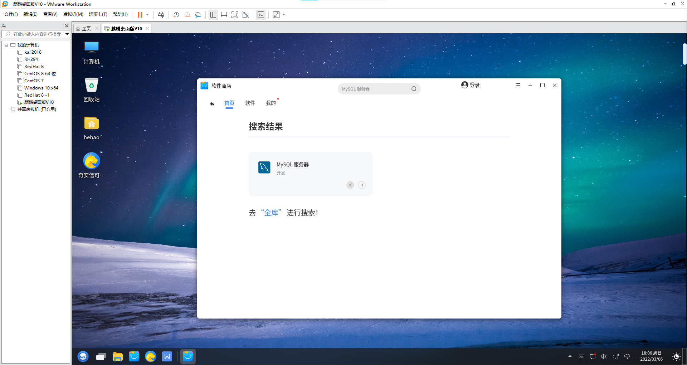Toggle the library sidebar view icon
The image size is (687, 365).
(x=213, y=15)
